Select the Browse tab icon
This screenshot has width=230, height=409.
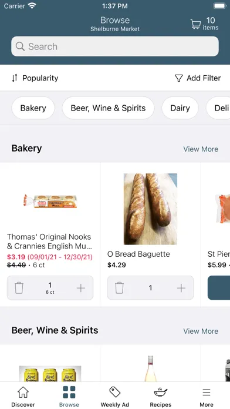(x=69, y=393)
